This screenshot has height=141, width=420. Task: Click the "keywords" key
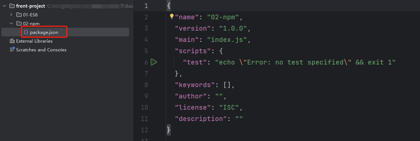pos(195,85)
